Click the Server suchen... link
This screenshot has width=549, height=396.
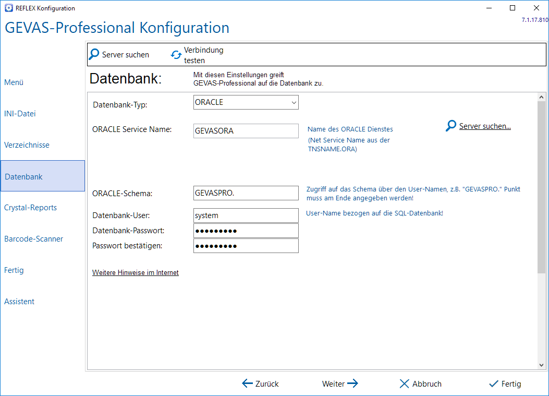pyautogui.click(x=485, y=126)
